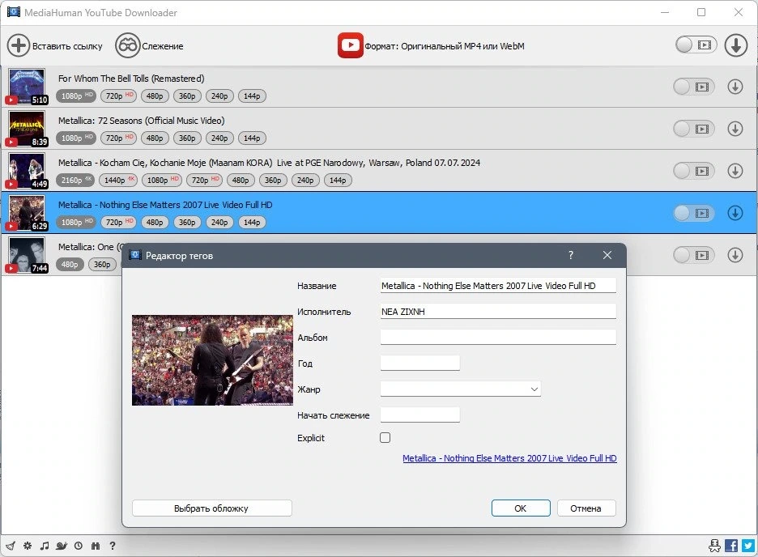Select 240p for Nothing Else Matters
The height and width of the screenshot is (557, 758).
click(x=219, y=222)
